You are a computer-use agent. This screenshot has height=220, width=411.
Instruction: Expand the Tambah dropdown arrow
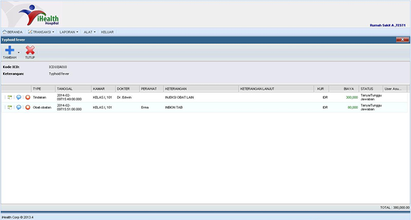click(x=19, y=52)
